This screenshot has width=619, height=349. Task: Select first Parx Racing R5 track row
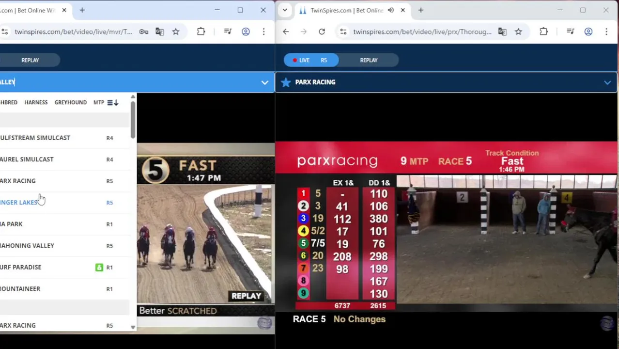[x=64, y=181]
